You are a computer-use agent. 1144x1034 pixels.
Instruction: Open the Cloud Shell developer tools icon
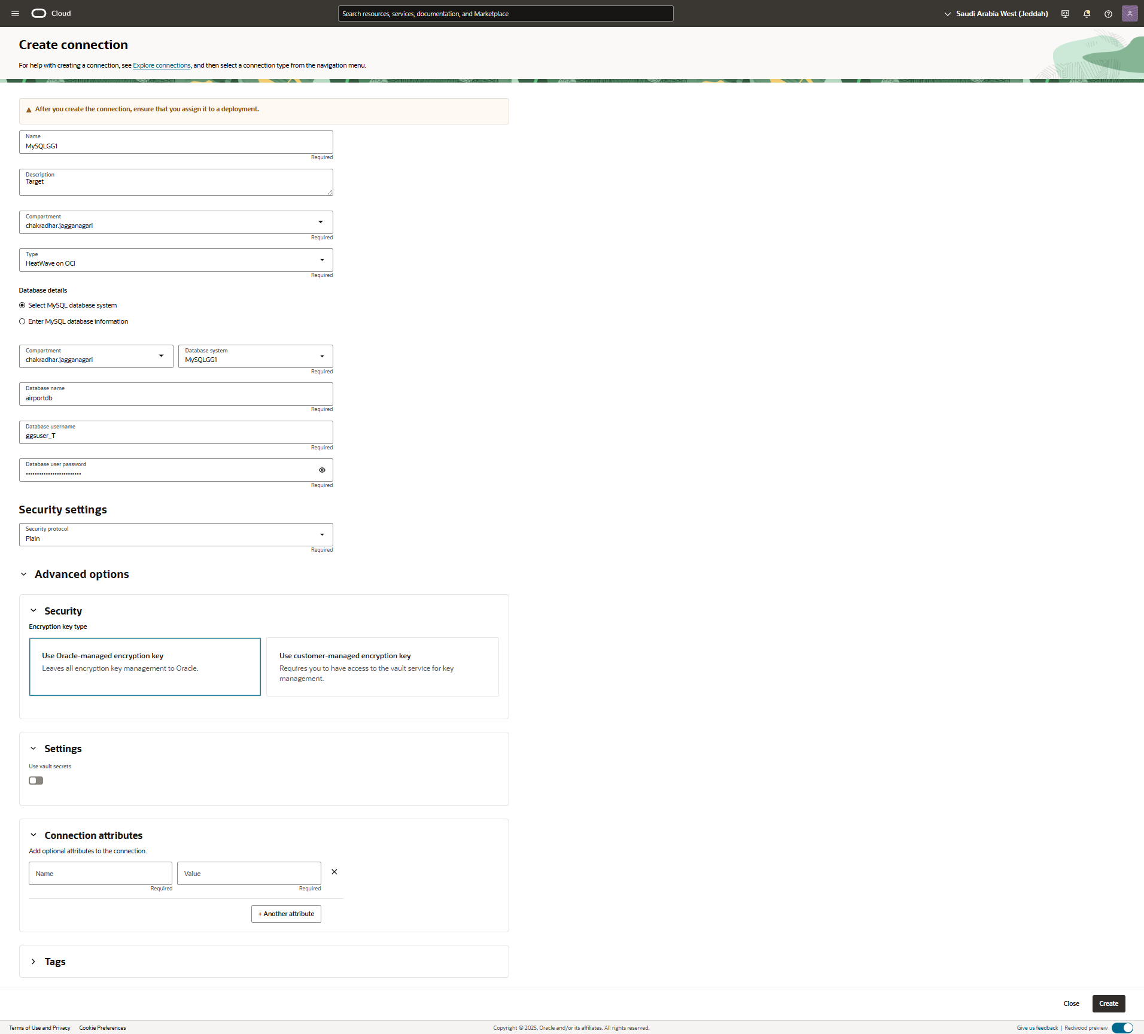tap(1065, 14)
